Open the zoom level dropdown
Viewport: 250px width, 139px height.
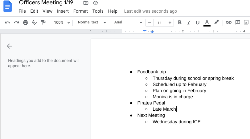coord(62,22)
